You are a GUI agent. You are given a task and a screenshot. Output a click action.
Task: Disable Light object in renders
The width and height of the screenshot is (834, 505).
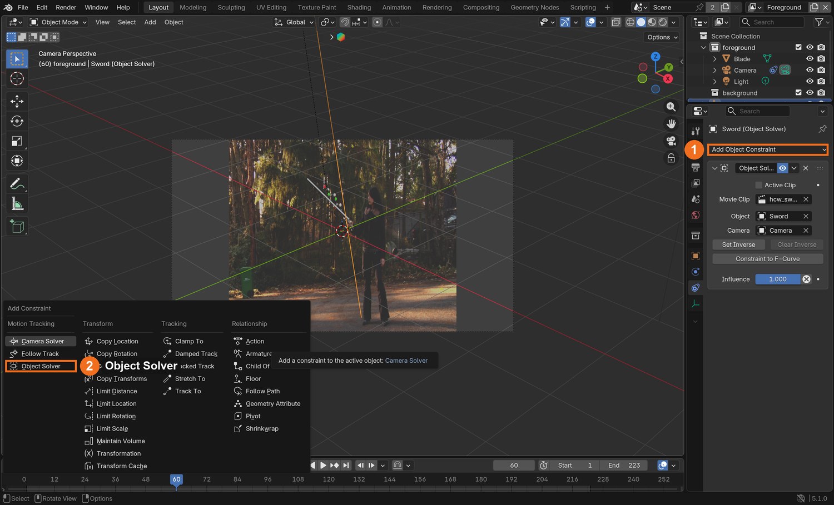coord(821,81)
